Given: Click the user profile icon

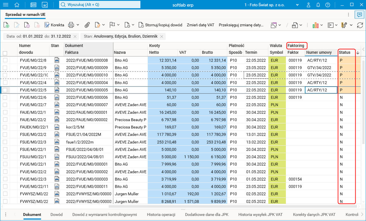Looking at the screenshot, I should pos(309,5).
